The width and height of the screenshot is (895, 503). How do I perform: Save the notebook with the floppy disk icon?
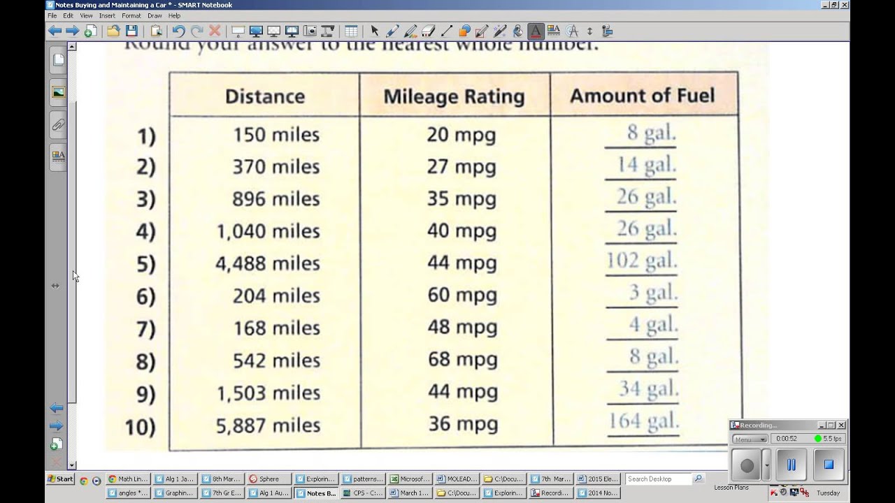[x=131, y=31]
